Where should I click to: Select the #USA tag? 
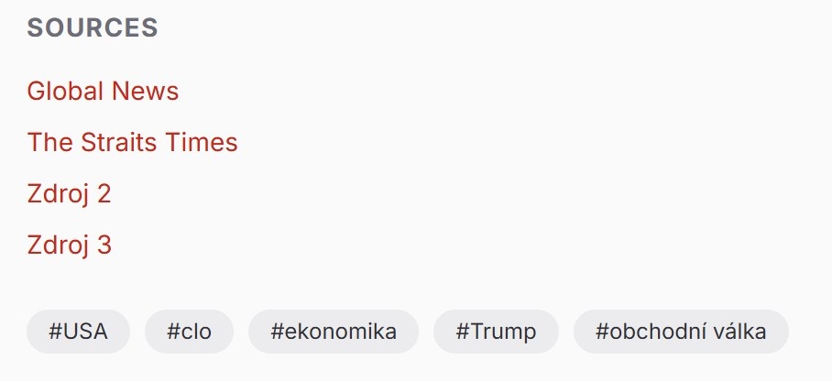78,332
